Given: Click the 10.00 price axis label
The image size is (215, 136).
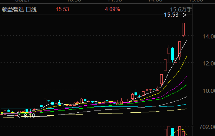Looking at the screenshot, I should 209,91.
